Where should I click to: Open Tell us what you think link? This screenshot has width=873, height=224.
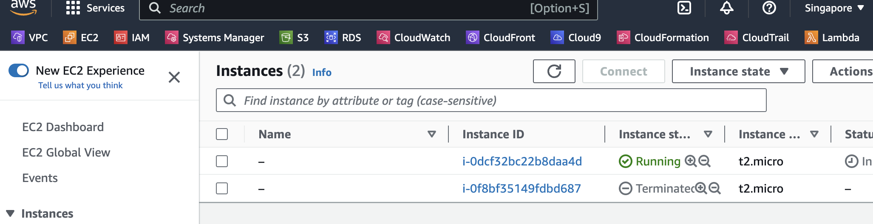(80, 85)
